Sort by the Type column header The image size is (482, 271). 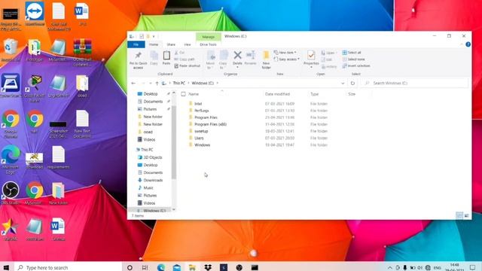click(314, 94)
